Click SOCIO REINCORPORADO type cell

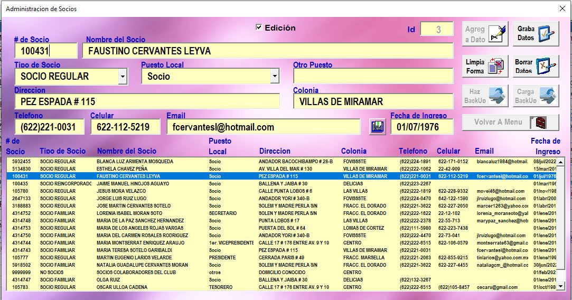click(x=65, y=184)
